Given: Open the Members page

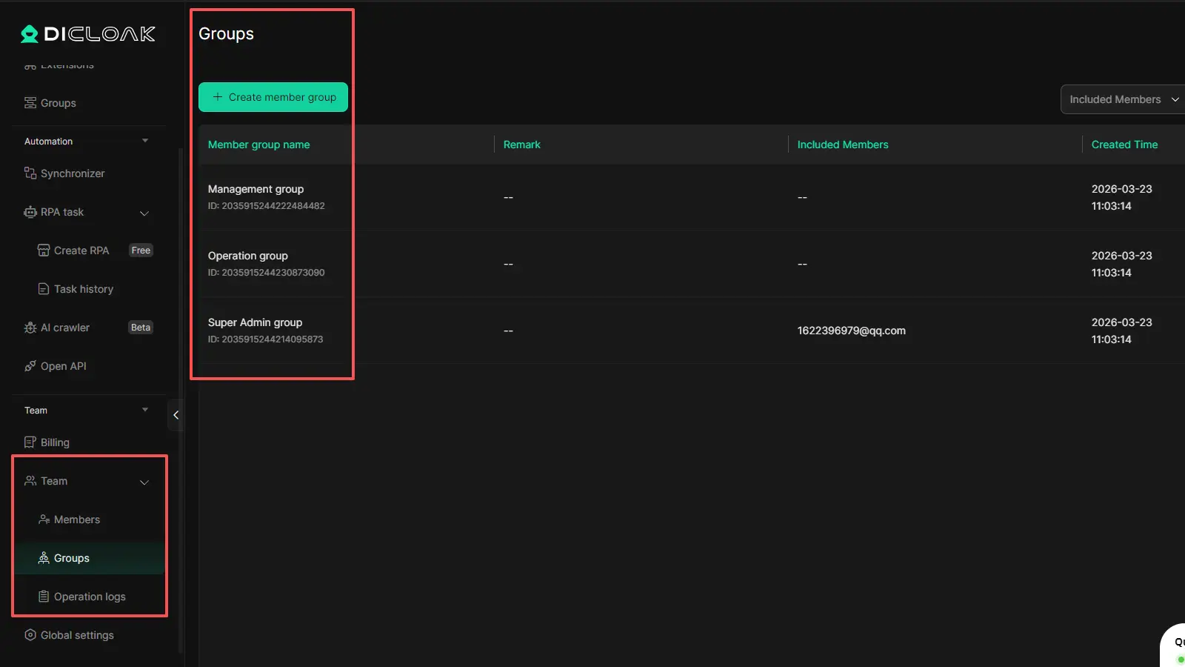Looking at the screenshot, I should click(x=76, y=520).
